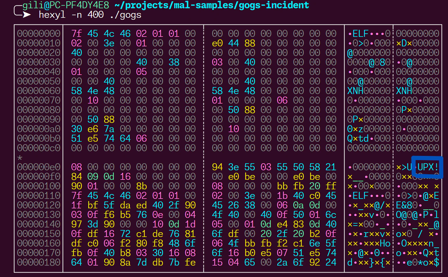Select offset 00000000 in the address column
The image size is (448, 277).
[x=39, y=34]
